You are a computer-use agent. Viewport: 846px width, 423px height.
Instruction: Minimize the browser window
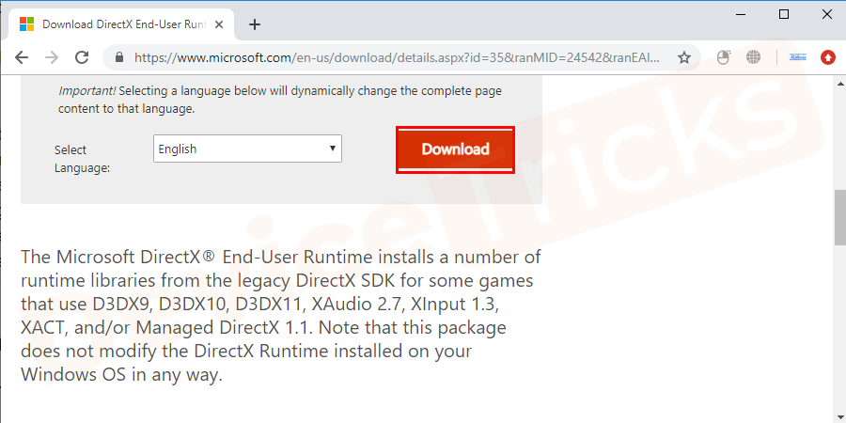(x=742, y=14)
